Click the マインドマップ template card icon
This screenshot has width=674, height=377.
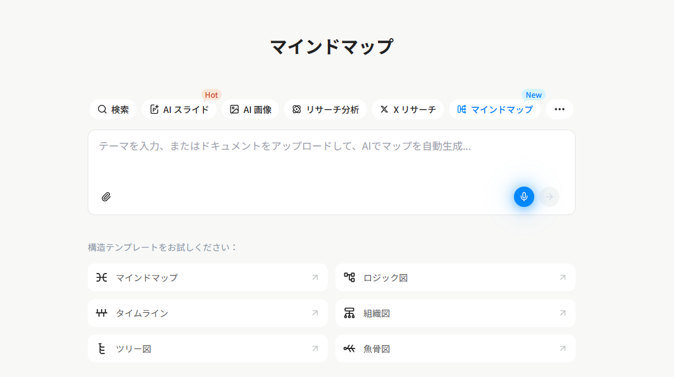tap(102, 277)
